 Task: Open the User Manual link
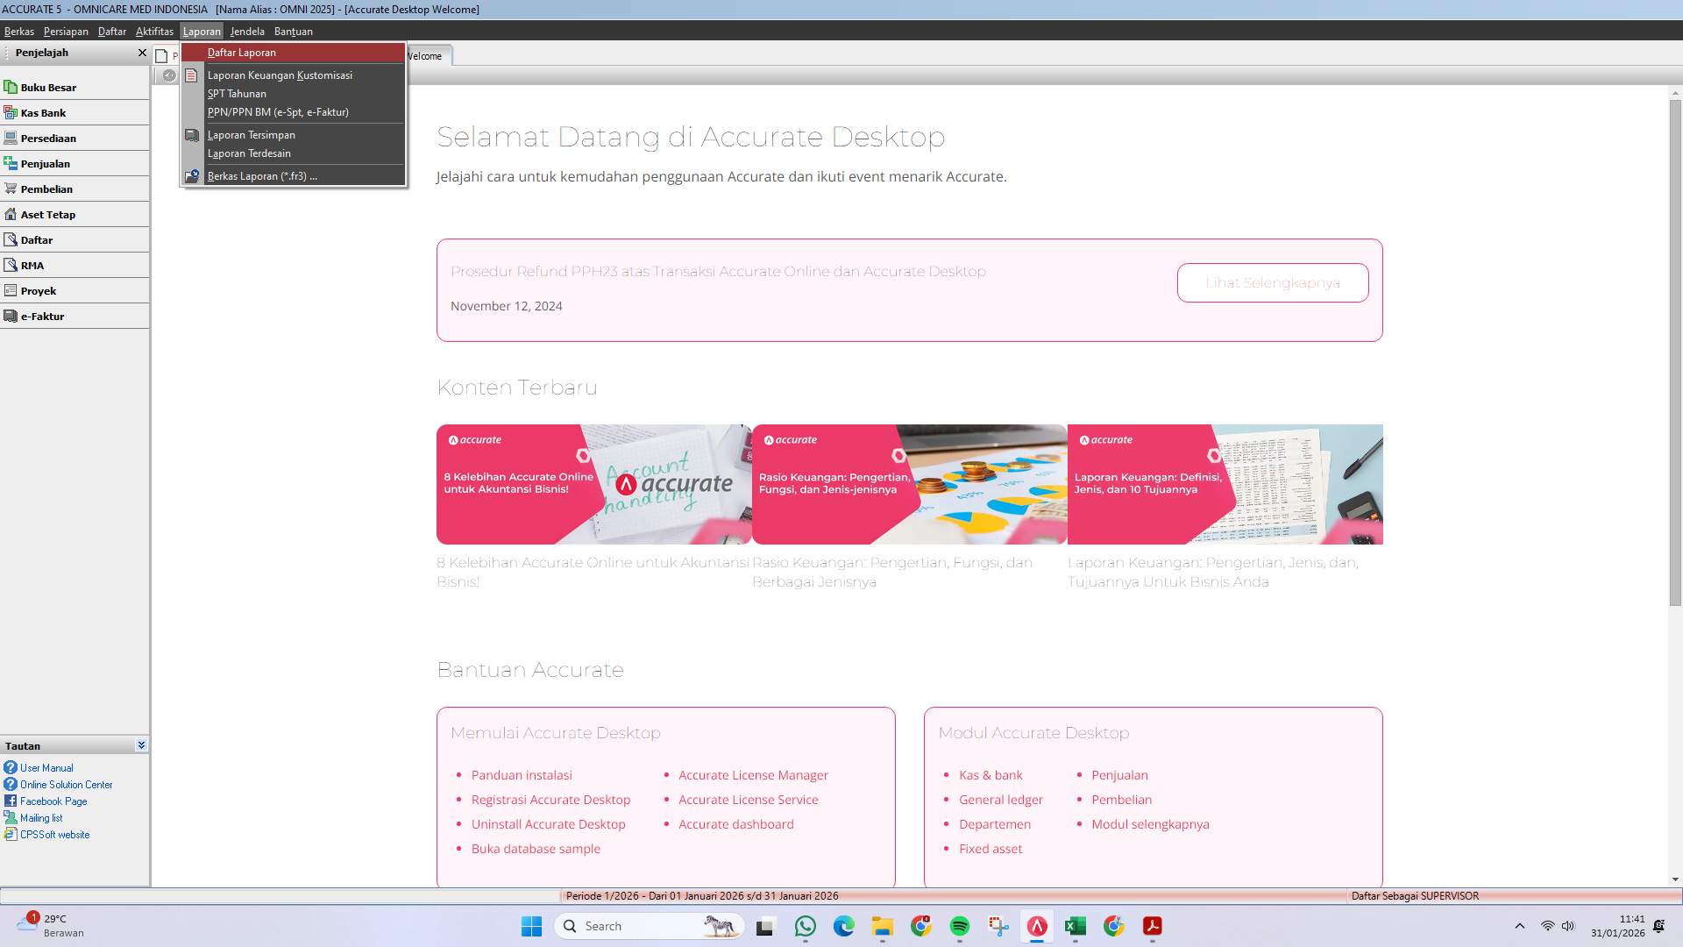45,767
